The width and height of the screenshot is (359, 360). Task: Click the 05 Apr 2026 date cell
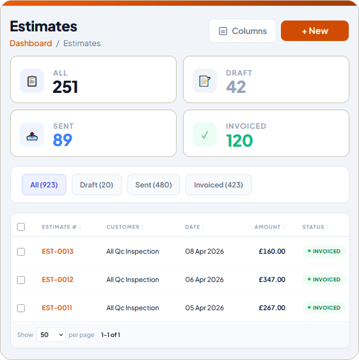click(x=204, y=308)
